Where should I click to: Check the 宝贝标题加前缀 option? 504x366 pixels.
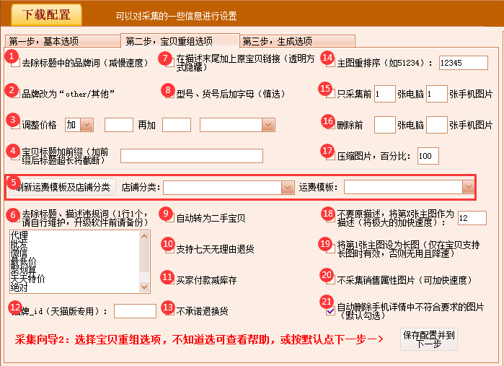click(16, 156)
